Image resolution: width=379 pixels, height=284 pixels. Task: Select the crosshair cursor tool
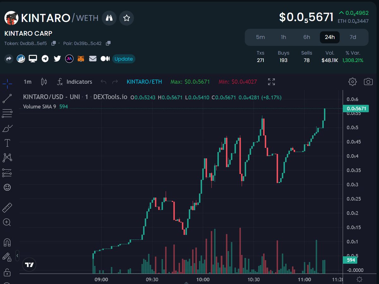tap(7, 84)
